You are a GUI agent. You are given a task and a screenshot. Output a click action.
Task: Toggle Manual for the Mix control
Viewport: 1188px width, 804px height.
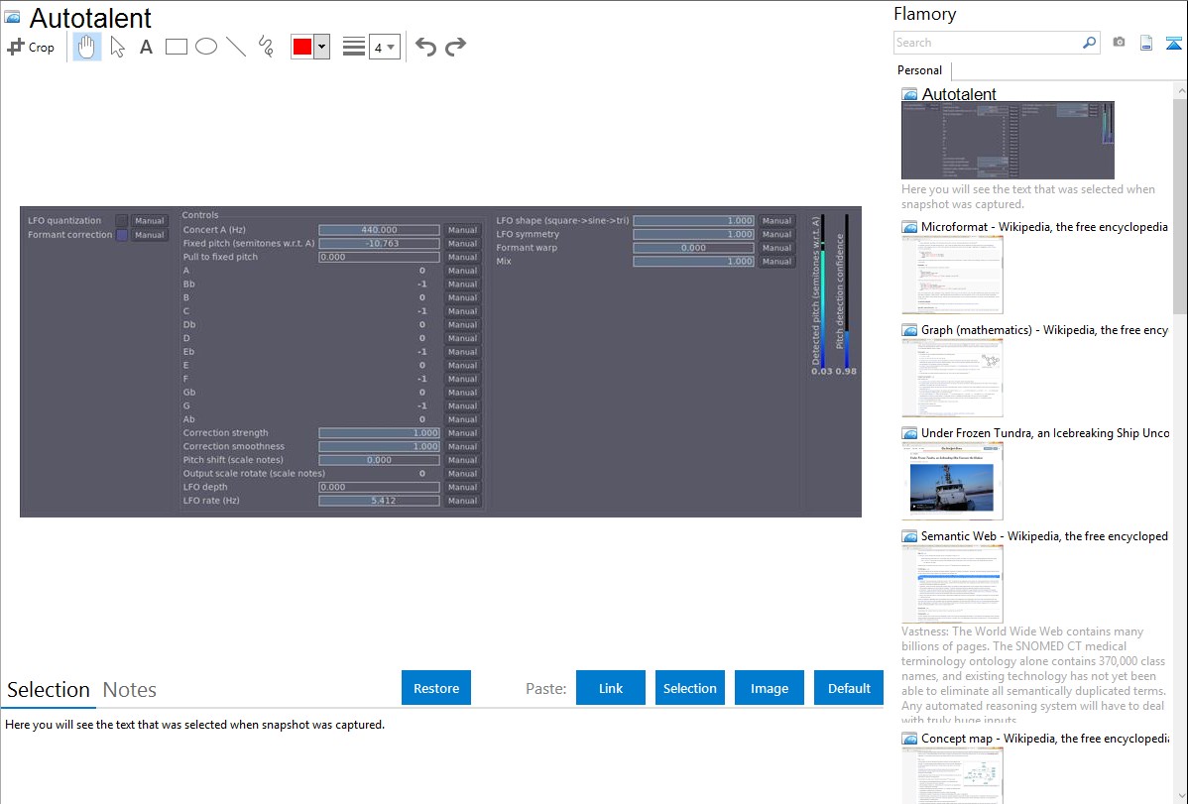coord(776,262)
